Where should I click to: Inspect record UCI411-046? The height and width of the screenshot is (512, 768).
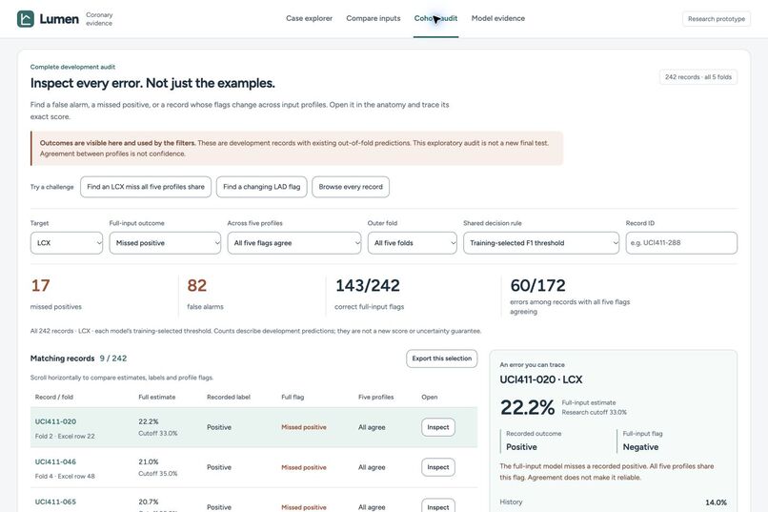438,467
